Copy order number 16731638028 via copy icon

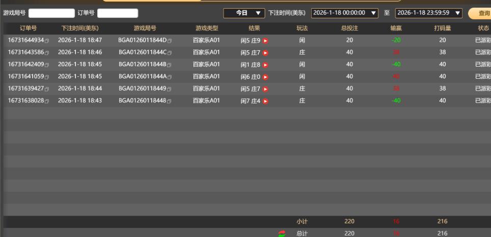47,101
